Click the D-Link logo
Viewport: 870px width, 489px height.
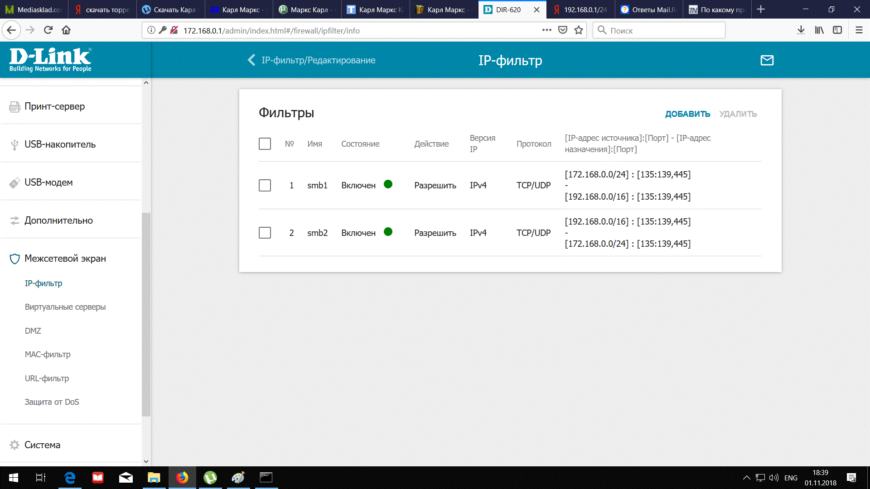[x=50, y=60]
